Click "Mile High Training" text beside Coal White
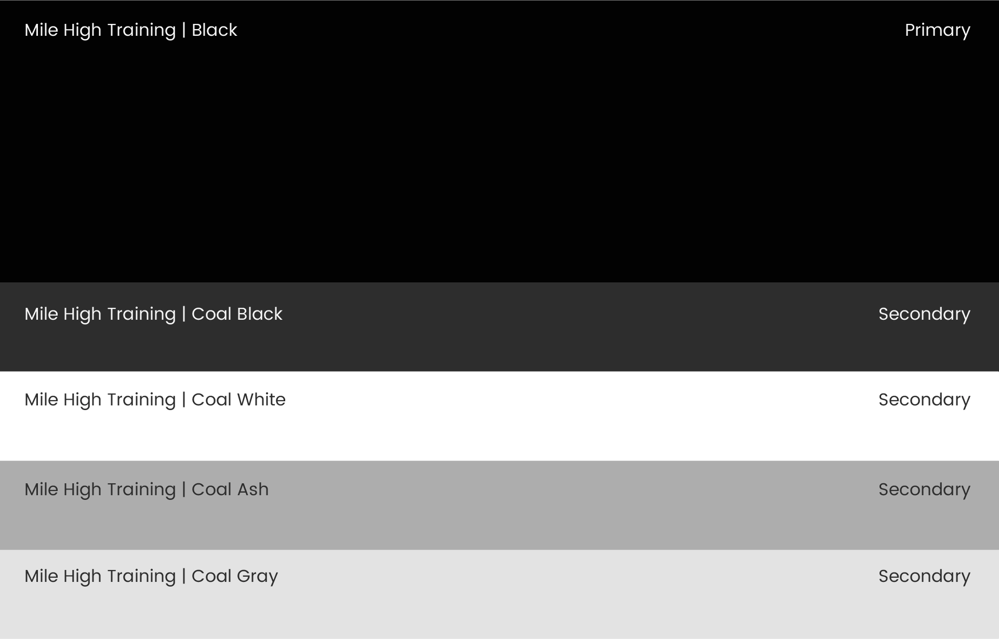The image size is (999, 639). pos(100,400)
